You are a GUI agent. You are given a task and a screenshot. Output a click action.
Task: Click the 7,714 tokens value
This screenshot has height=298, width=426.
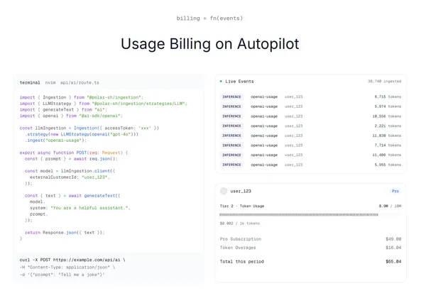[388, 145]
